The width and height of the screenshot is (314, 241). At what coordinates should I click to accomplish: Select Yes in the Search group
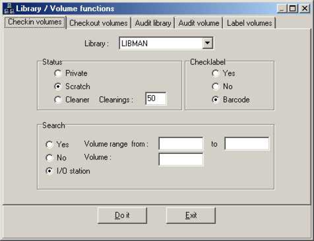click(58, 144)
